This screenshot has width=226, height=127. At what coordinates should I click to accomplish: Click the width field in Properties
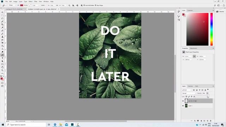click(x=189, y=56)
